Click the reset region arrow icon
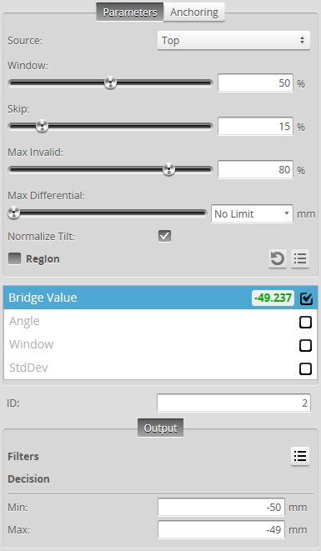 pos(278,259)
